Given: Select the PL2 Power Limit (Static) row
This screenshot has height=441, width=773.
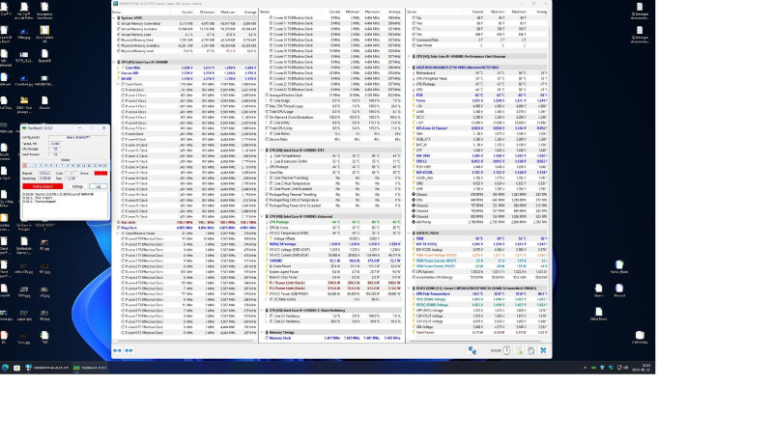Looking at the screenshot, I should click(x=331, y=289).
